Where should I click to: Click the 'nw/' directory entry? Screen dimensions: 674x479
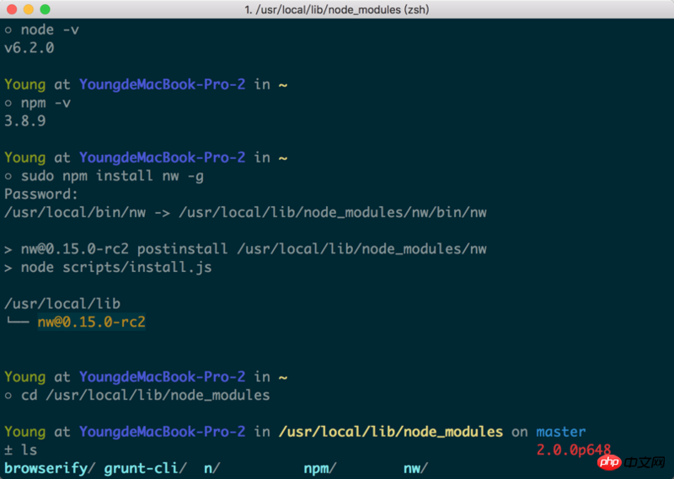click(415, 468)
